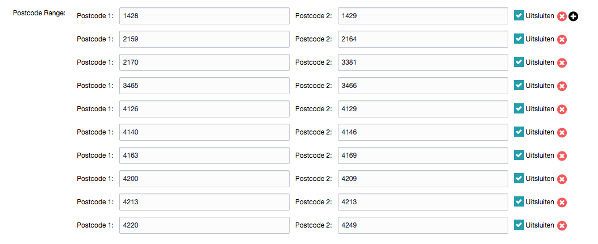
Task: Click the Postcode 2 field containing 3381
Action: coord(423,62)
